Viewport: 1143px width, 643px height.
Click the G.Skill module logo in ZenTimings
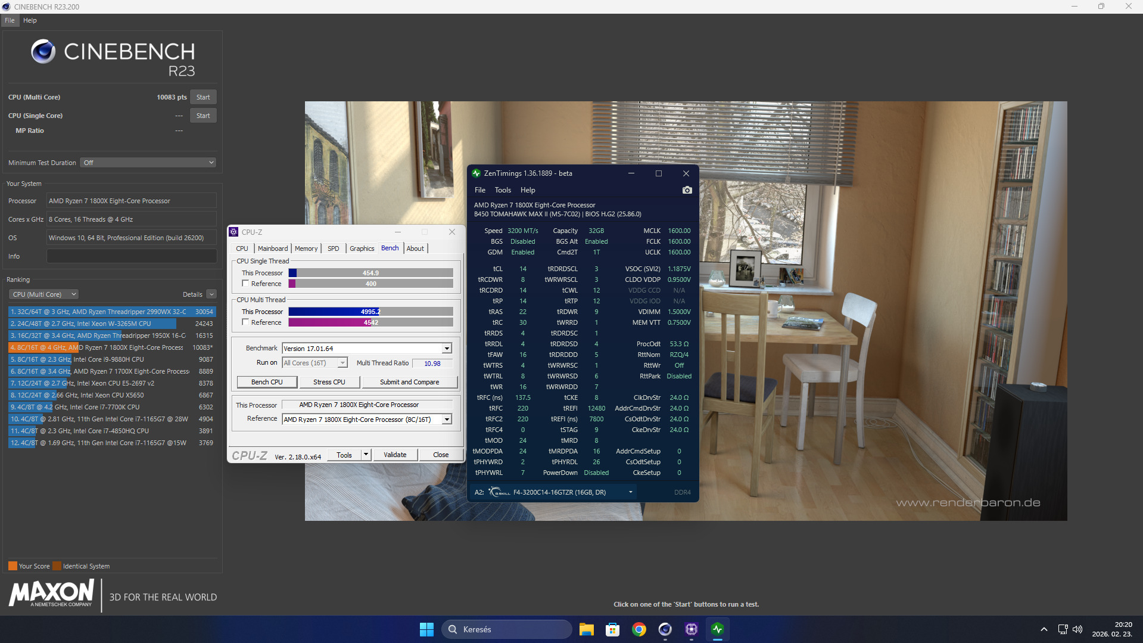click(x=499, y=492)
